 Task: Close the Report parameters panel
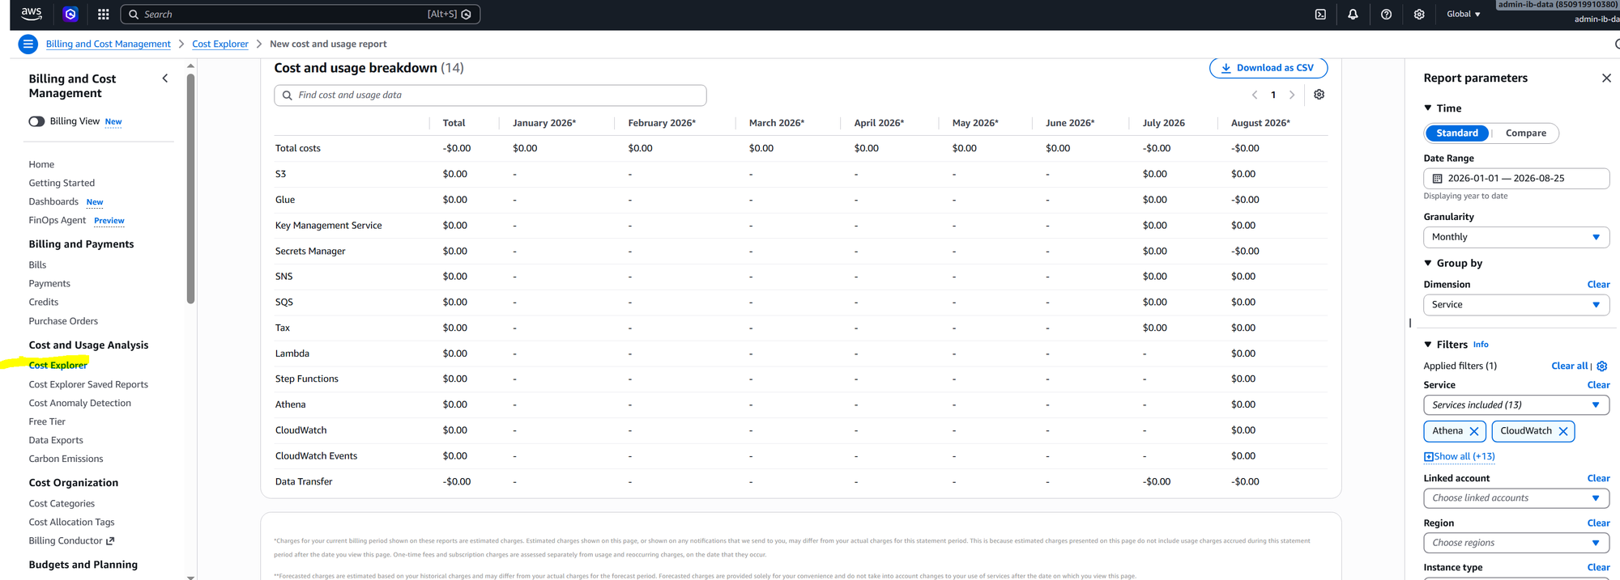pos(1606,78)
